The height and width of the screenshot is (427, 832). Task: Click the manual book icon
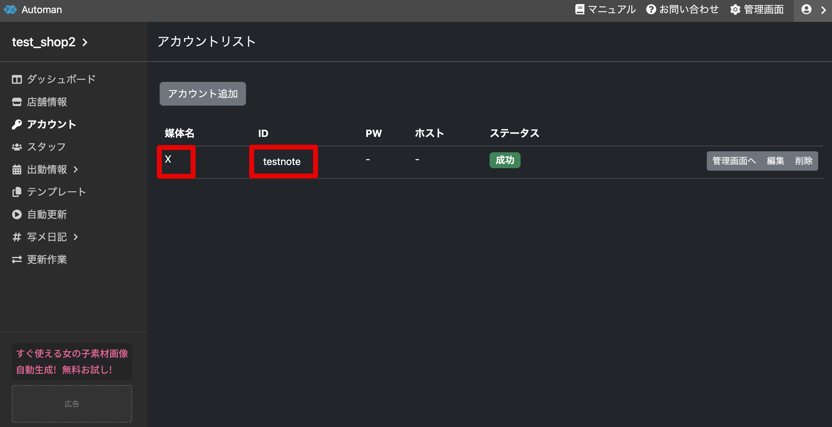(x=580, y=9)
